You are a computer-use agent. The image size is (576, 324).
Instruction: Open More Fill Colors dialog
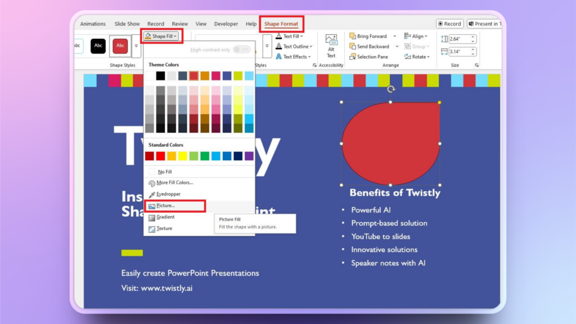(x=174, y=183)
